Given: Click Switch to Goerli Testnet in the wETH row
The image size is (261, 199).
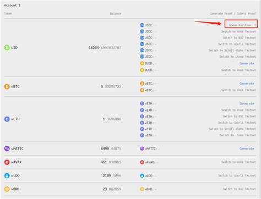Looking at the screenshot, I should (237, 123).
